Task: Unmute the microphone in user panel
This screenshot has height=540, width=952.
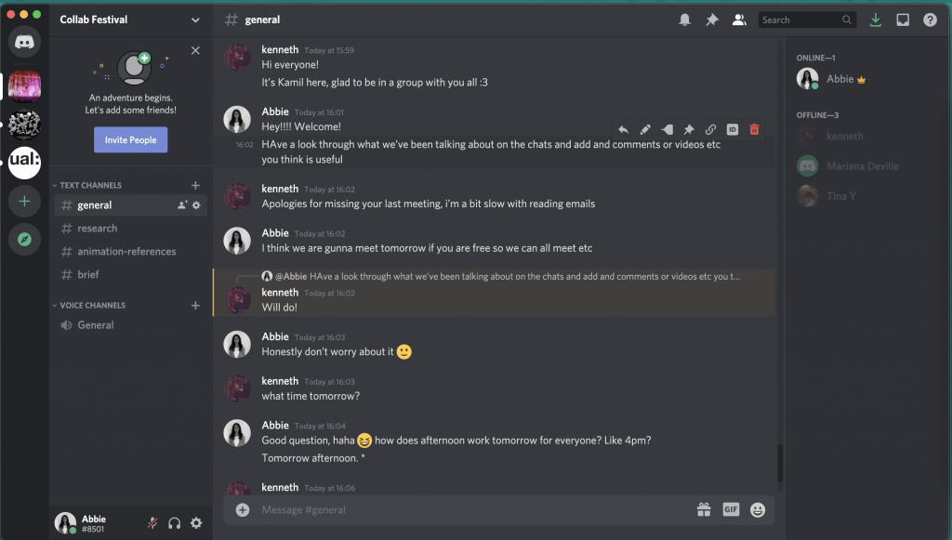Action: point(152,523)
